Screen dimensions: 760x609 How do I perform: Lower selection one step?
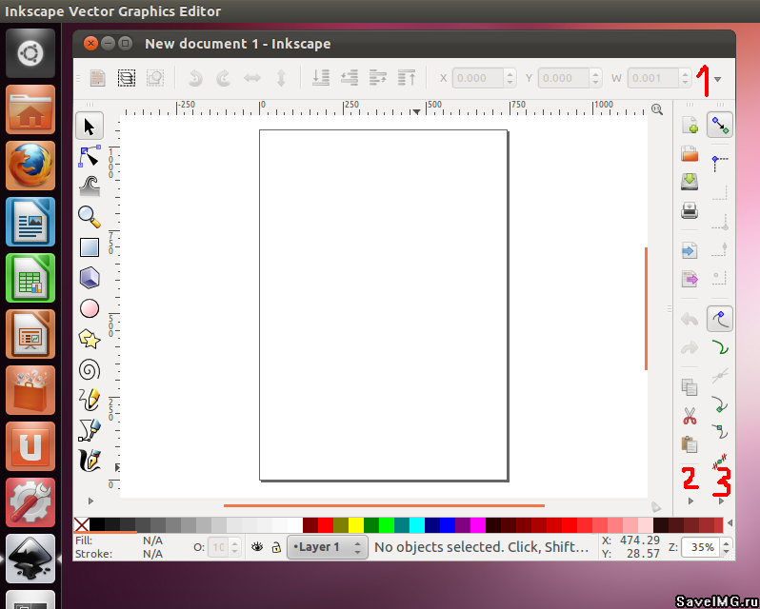(349, 78)
